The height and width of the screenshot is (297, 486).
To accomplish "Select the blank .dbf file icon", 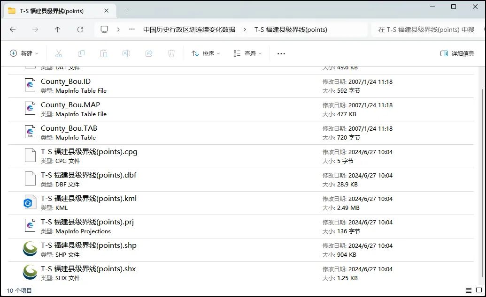I will (30, 178).
